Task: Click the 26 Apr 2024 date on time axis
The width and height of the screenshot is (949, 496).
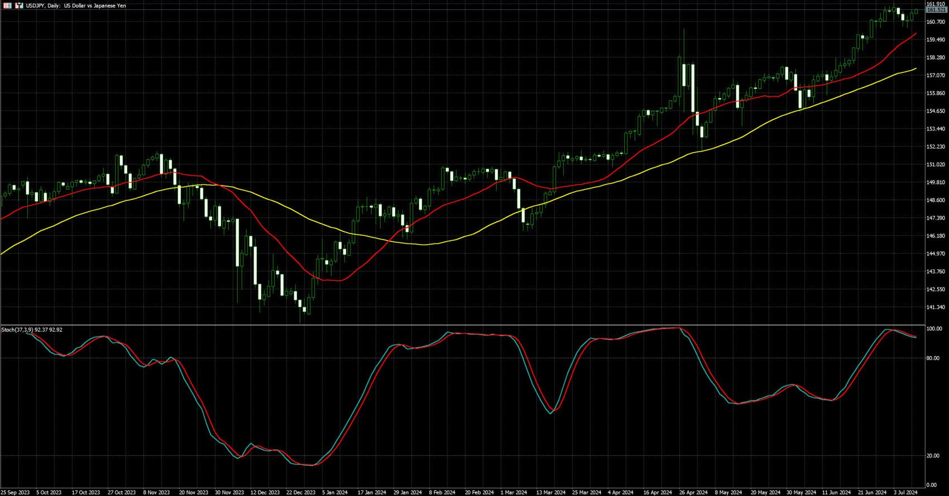Action: (693, 493)
